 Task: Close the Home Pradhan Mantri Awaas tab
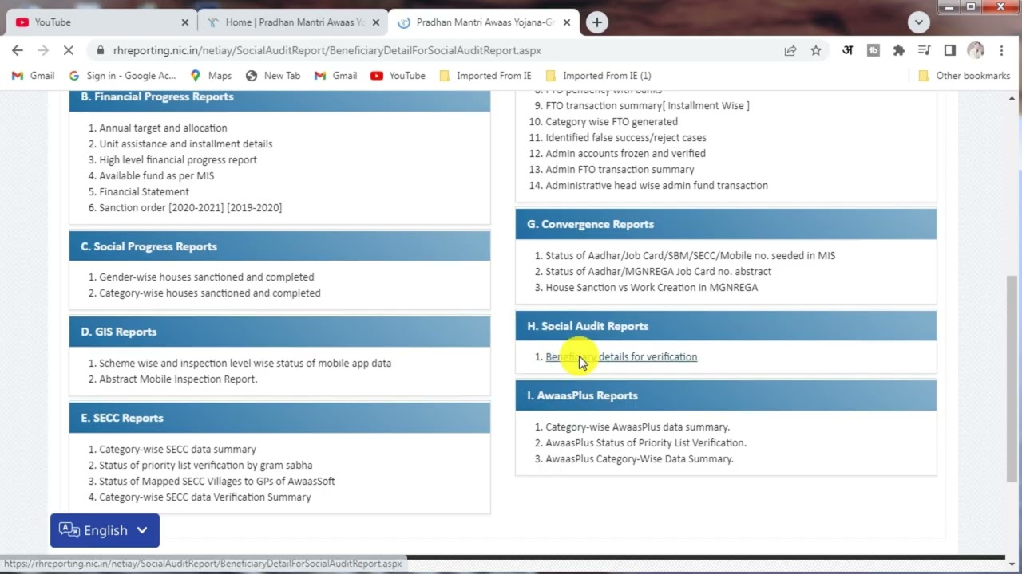376,22
